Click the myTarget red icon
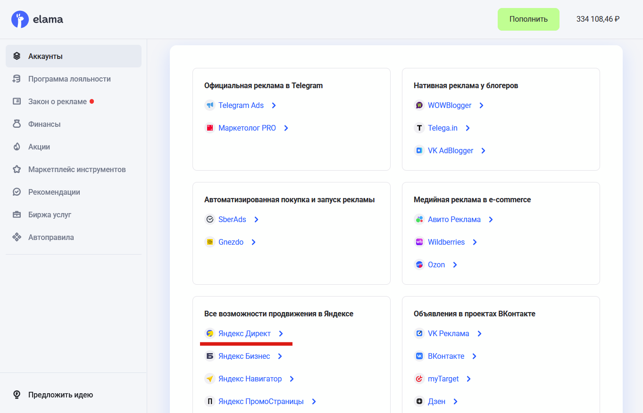Viewport: 643px width, 413px height. (x=419, y=379)
